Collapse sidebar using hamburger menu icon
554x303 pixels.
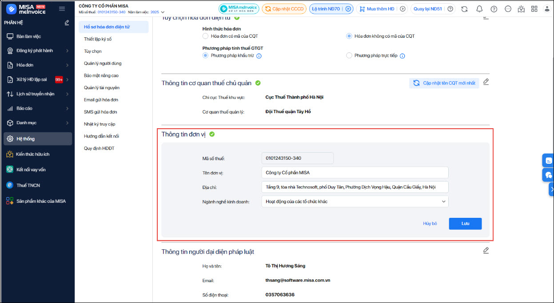pos(62,9)
